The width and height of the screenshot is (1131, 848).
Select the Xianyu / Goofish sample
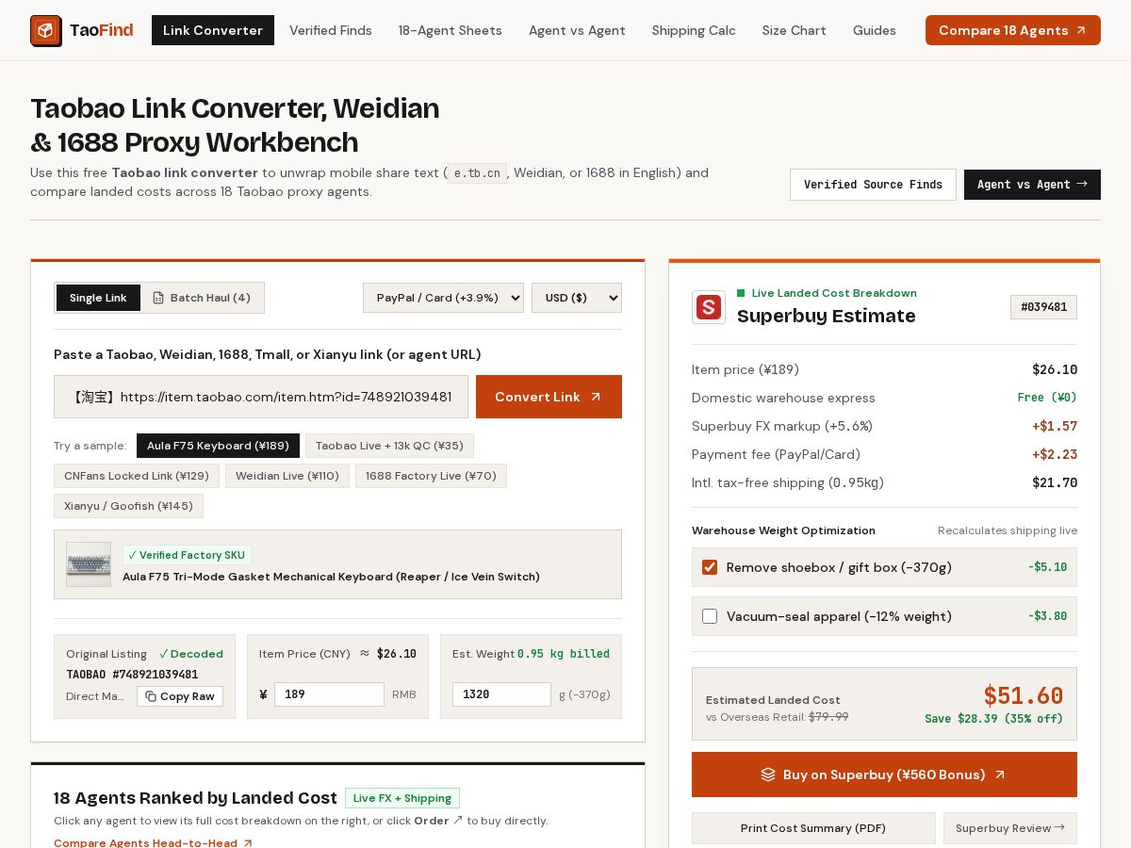coord(128,506)
